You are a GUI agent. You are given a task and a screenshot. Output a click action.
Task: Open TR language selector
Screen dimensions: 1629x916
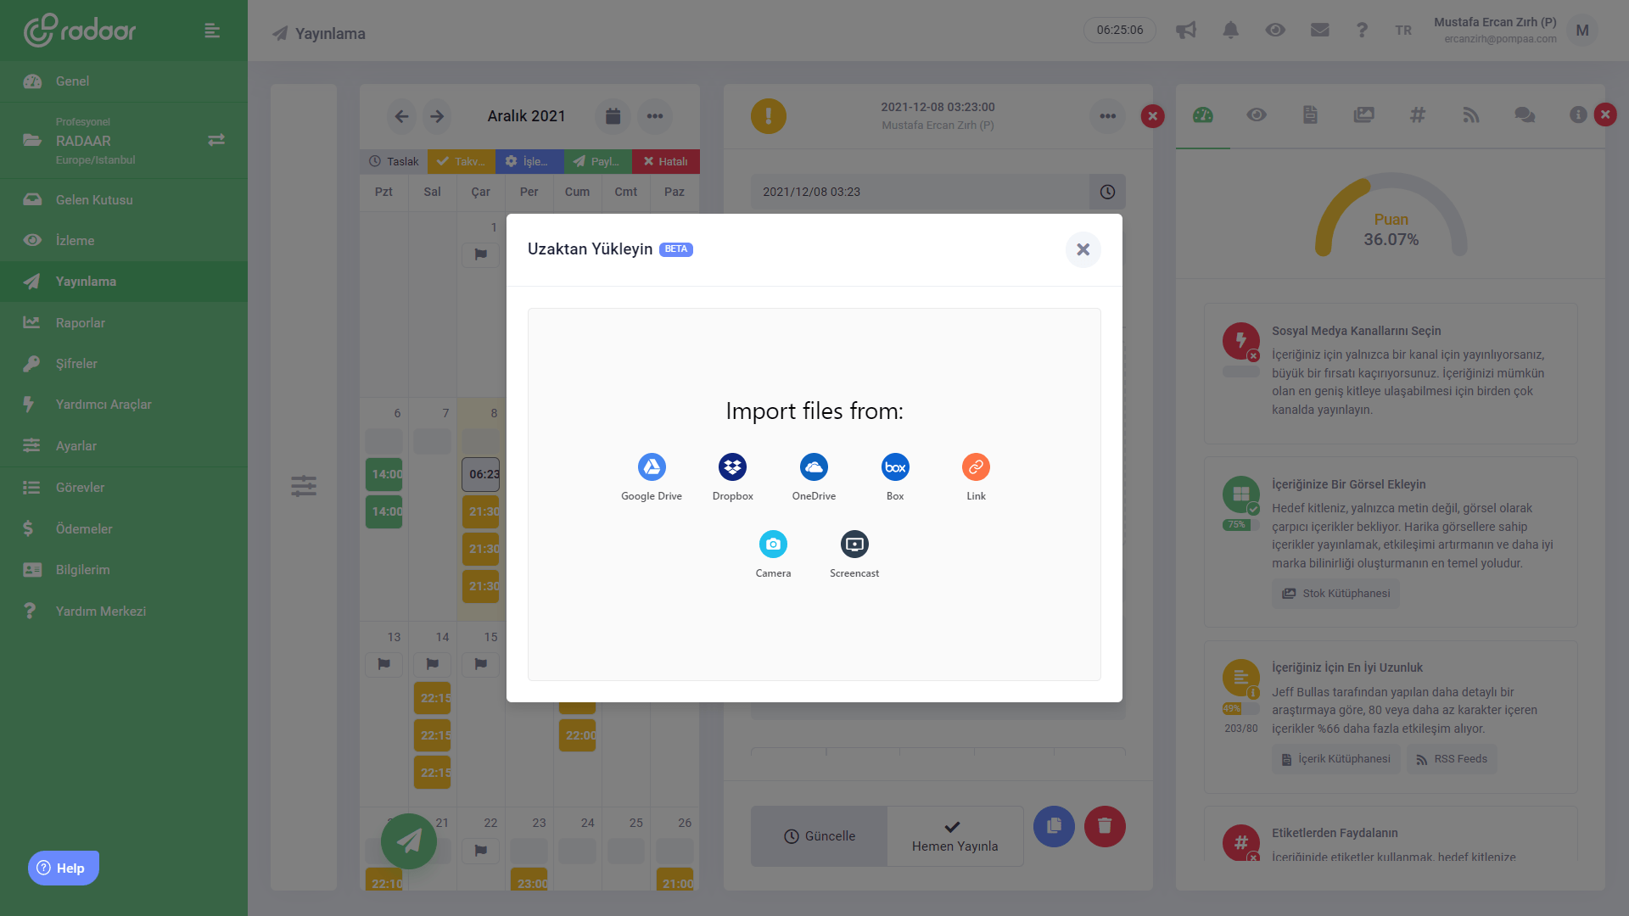[1403, 31]
